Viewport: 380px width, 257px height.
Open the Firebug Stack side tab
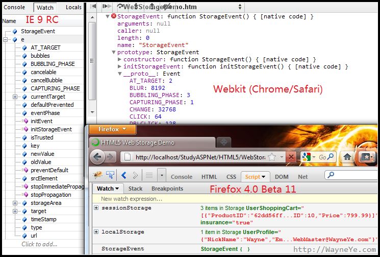(x=135, y=189)
